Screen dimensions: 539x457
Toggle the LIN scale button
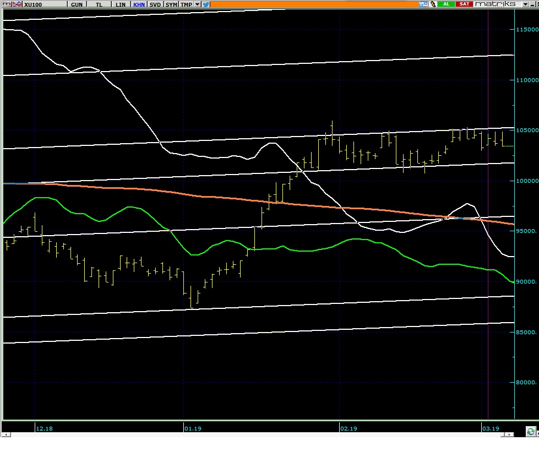pos(121,4)
